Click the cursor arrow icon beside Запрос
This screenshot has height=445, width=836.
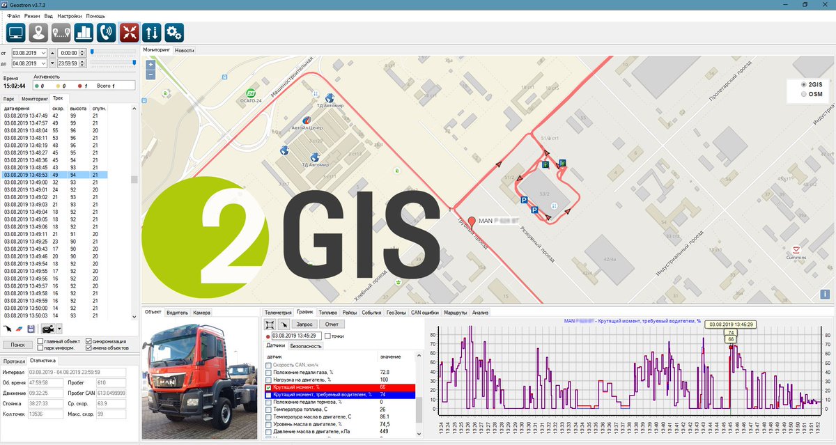click(x=284, y=324)
